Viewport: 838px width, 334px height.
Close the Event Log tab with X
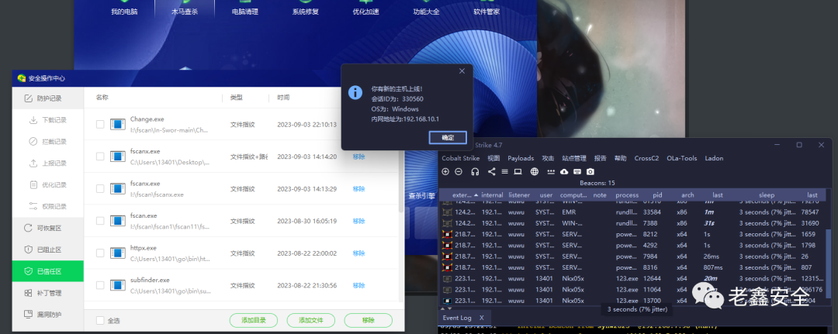481,318
